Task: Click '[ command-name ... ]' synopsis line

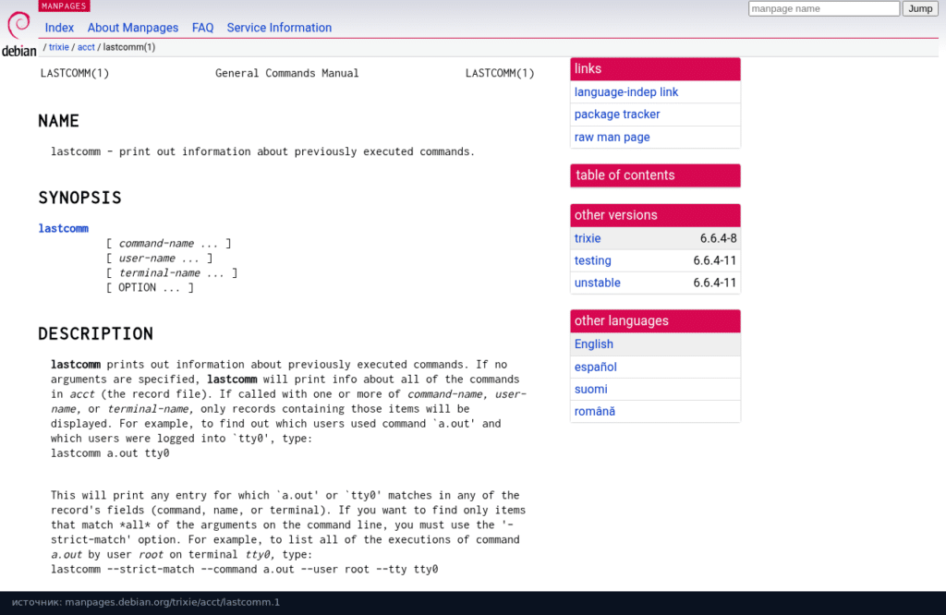Action: pyautogui.click(x=169, y=244)
